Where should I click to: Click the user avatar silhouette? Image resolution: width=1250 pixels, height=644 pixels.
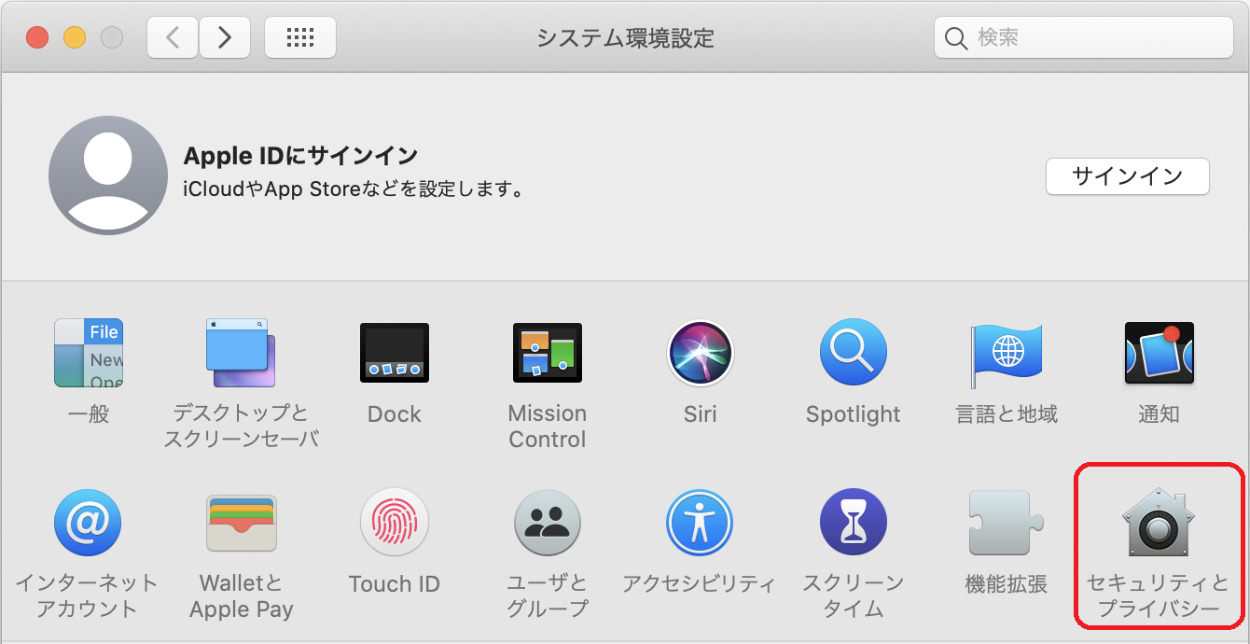click(x=108, y=175)
